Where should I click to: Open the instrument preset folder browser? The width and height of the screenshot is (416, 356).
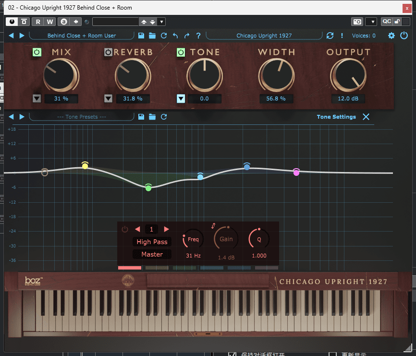[x=152, y=36]
